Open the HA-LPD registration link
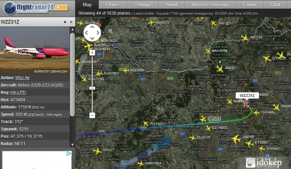The width and height of the screenshot is (291, 169). click(x=18, y=92)
